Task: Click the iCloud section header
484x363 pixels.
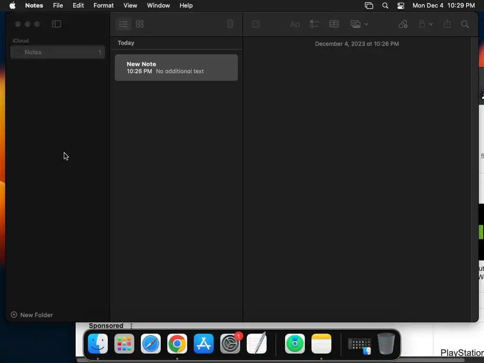Action: [20, 41]
